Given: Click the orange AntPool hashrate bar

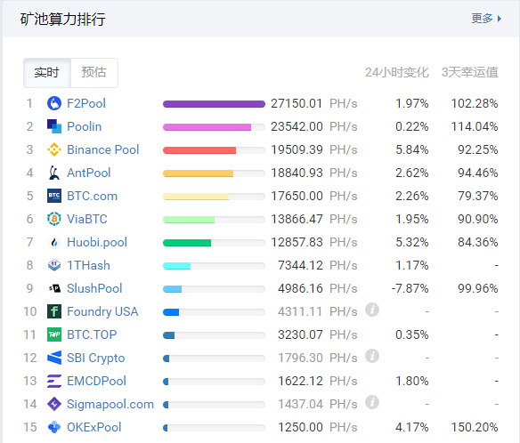Looking at the screenshot, I should (x=198, y=173).
